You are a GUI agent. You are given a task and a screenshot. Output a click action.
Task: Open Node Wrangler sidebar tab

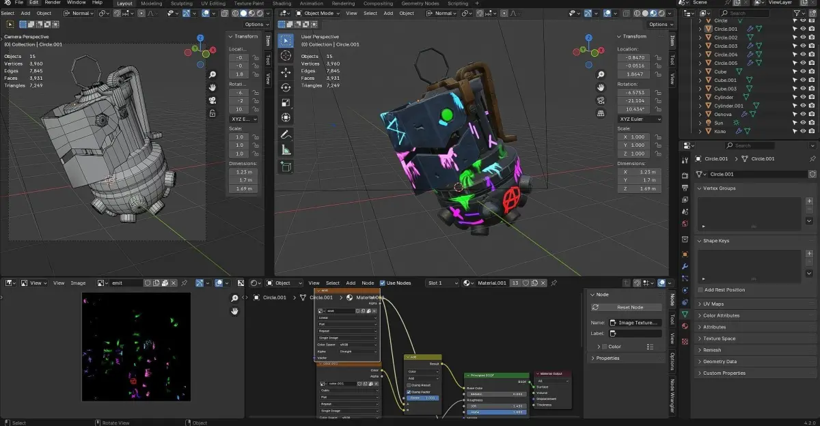click(x=671, y=395)
